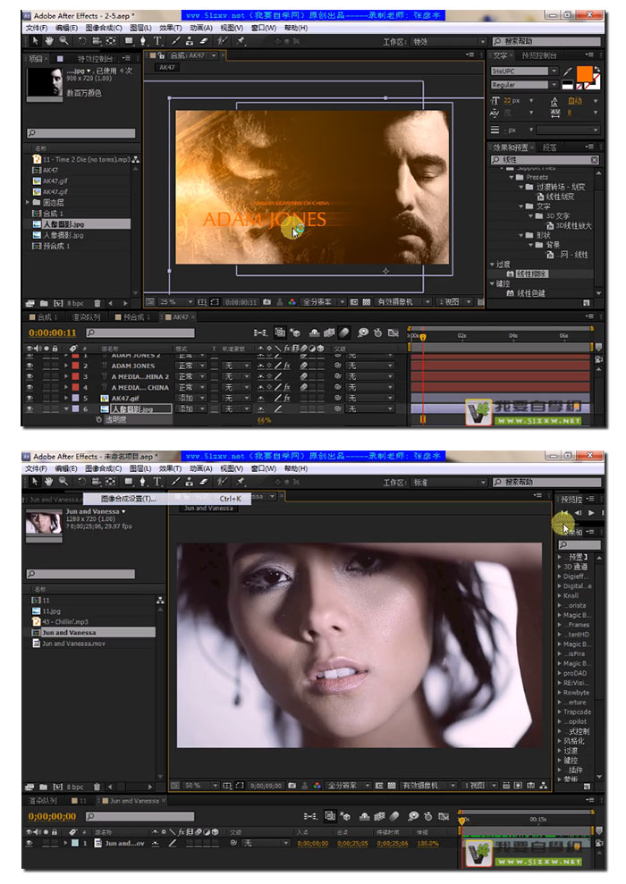Toggle opacity stopwatch for 透明度 property
The width and height of the screenshot is (626, 884).
click(x=98, y=419)
